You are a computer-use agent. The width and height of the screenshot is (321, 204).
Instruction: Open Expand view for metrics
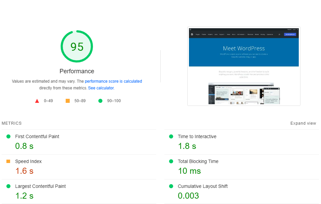pyautogui.click(x=303, y=123)
